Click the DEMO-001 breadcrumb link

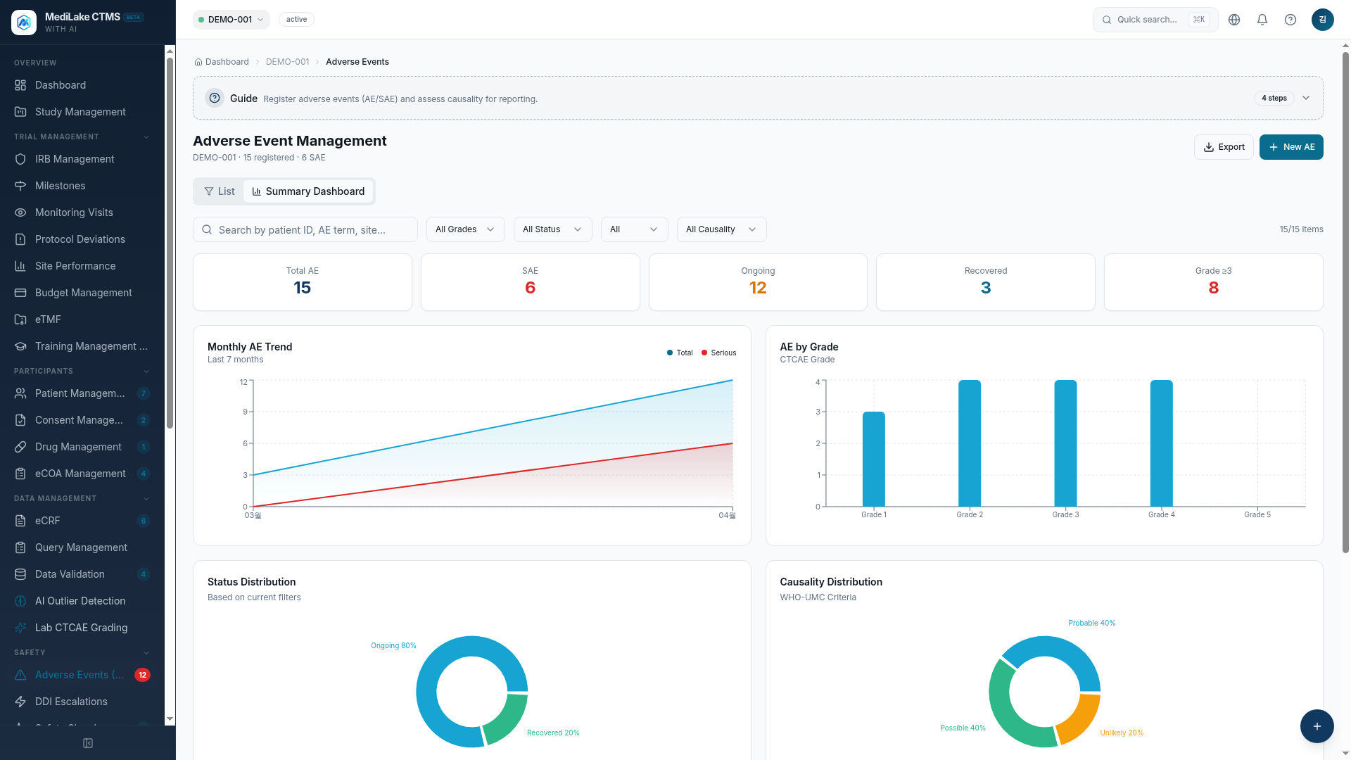(x=287, y=62)
